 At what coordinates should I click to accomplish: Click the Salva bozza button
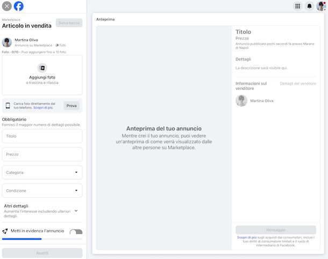point(69,23)
